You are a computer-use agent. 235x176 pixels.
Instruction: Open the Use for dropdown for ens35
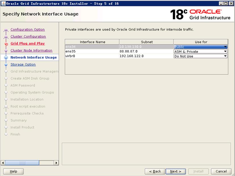pyautogui.click(x=201, y=52)
